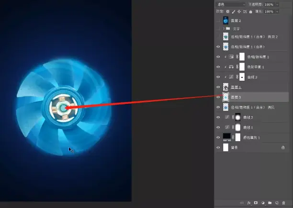
Task: Select the 色相/饱和度 1 adjustment layer name
Action: 258,57
